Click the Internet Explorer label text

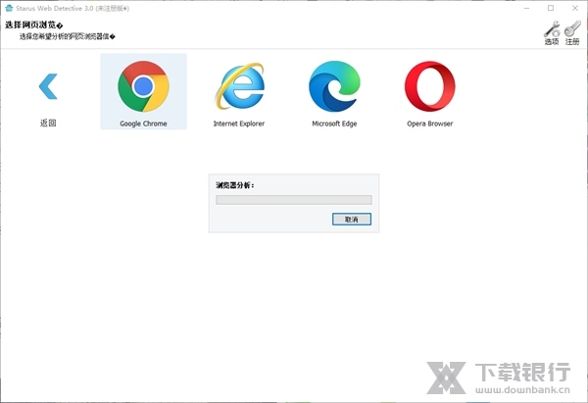(239, 124)
